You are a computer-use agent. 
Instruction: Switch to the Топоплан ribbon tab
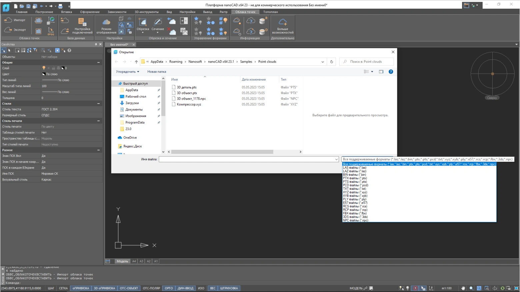270,12
